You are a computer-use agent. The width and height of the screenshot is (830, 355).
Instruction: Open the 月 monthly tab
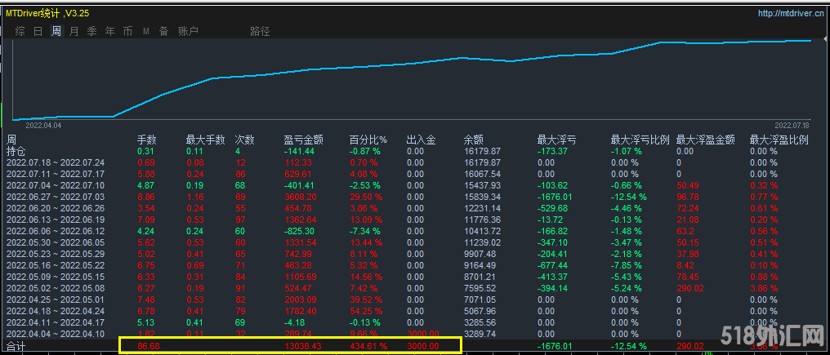[74, 31]
